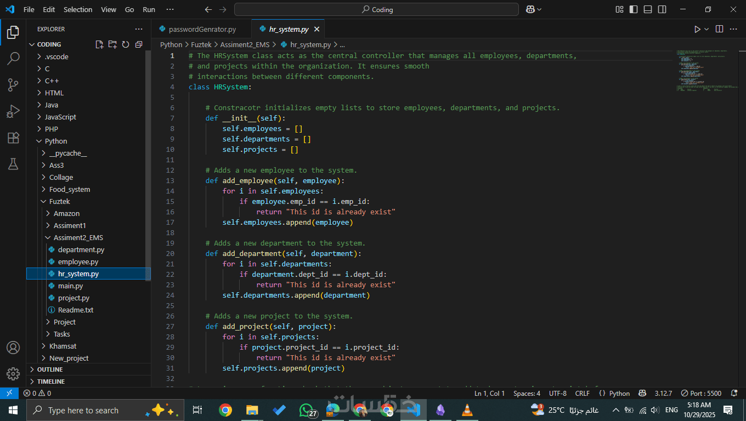Click the New File icon in Explorer
The height and width of the screenshot is (421, 746).
99,44
